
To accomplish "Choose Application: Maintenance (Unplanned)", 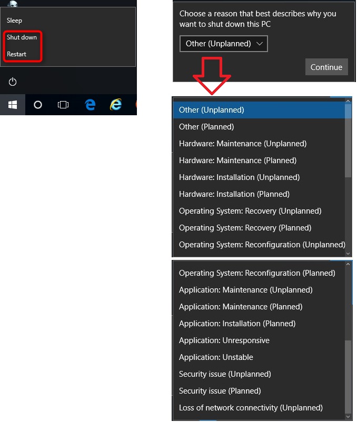I will pos(259,290).
